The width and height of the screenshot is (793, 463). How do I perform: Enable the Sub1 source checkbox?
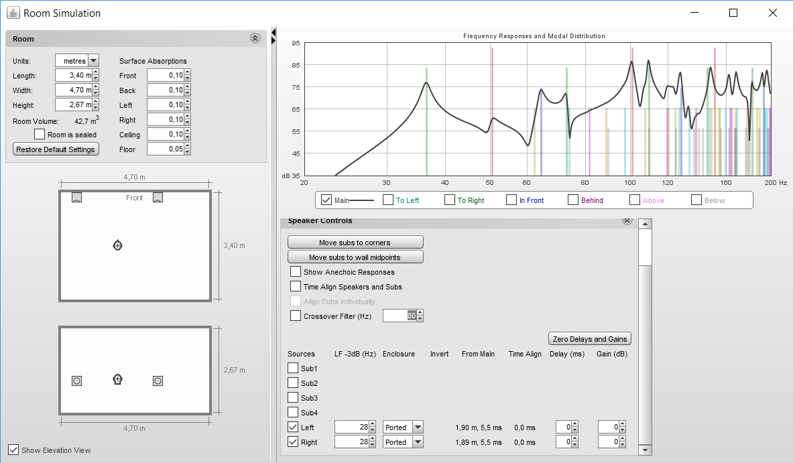pos(293,368)
